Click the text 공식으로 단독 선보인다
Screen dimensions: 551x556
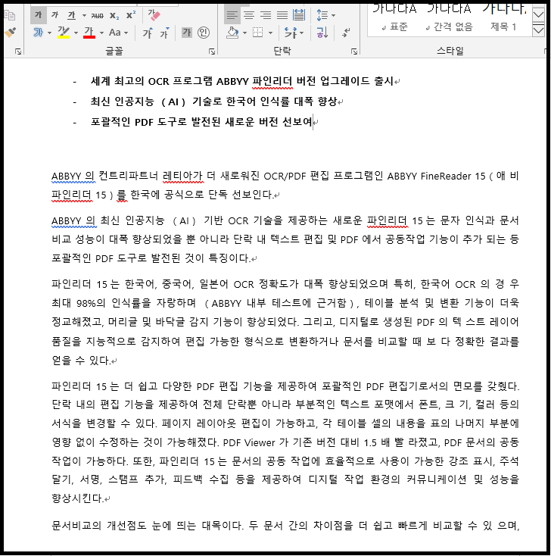coord(219,195)
